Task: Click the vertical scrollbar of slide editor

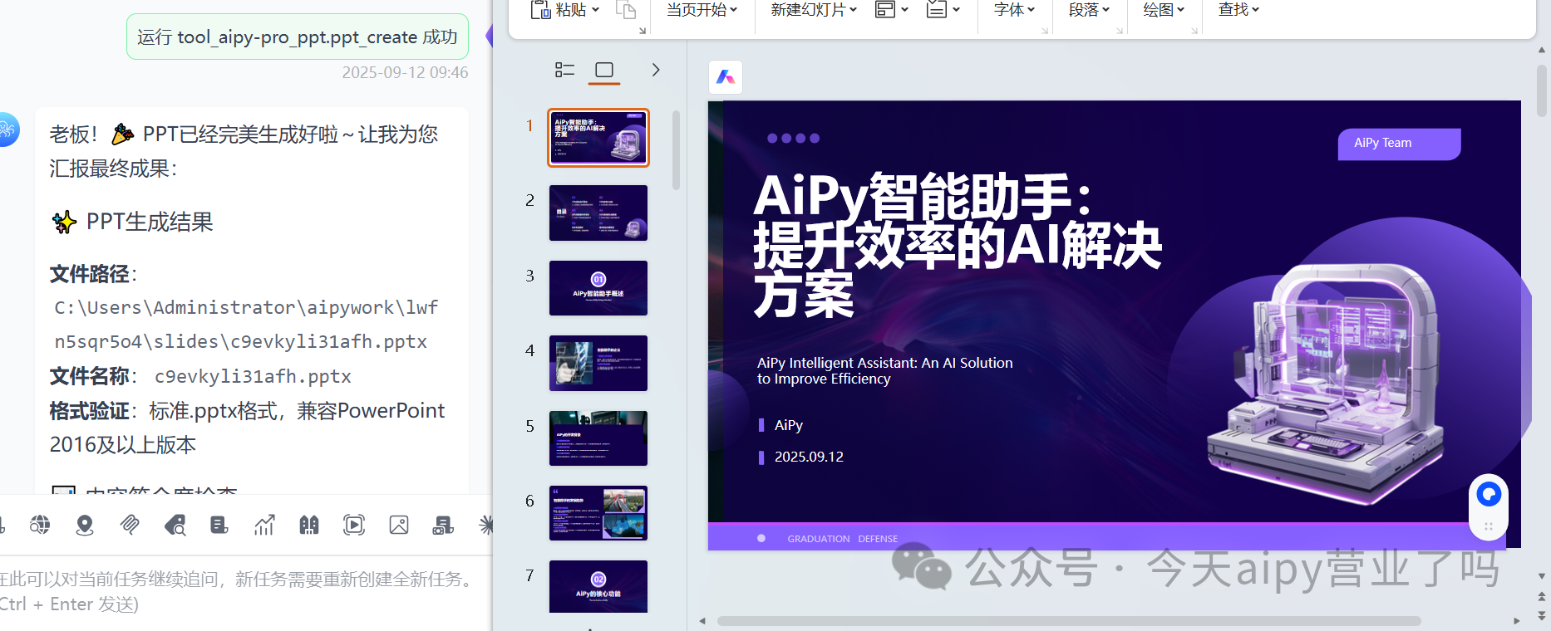Action: click(1542, 91)
